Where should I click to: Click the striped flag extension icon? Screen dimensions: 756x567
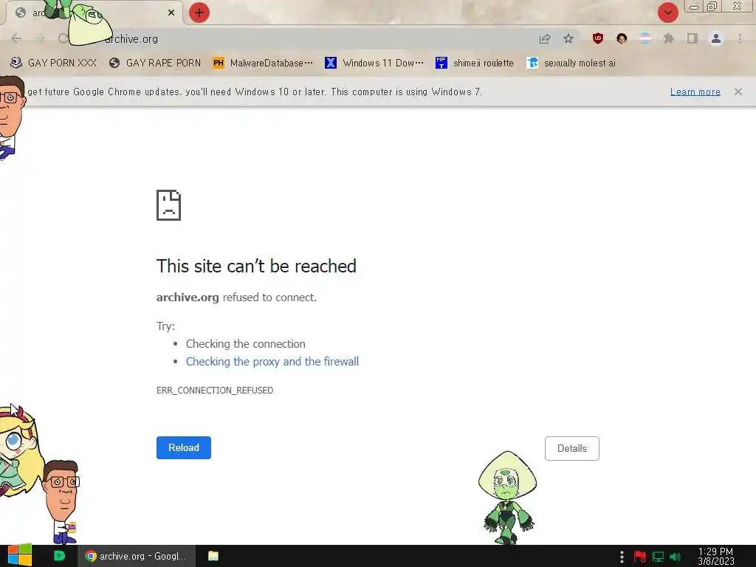645,38
